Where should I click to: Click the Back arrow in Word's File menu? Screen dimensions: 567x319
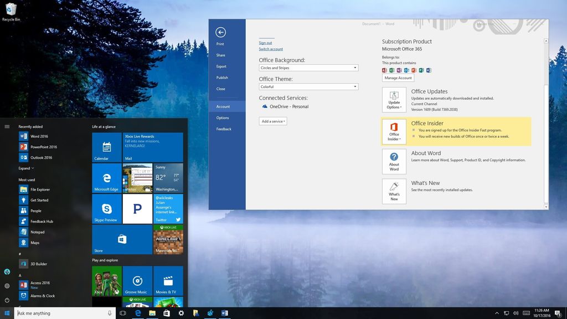pos(221,32)
